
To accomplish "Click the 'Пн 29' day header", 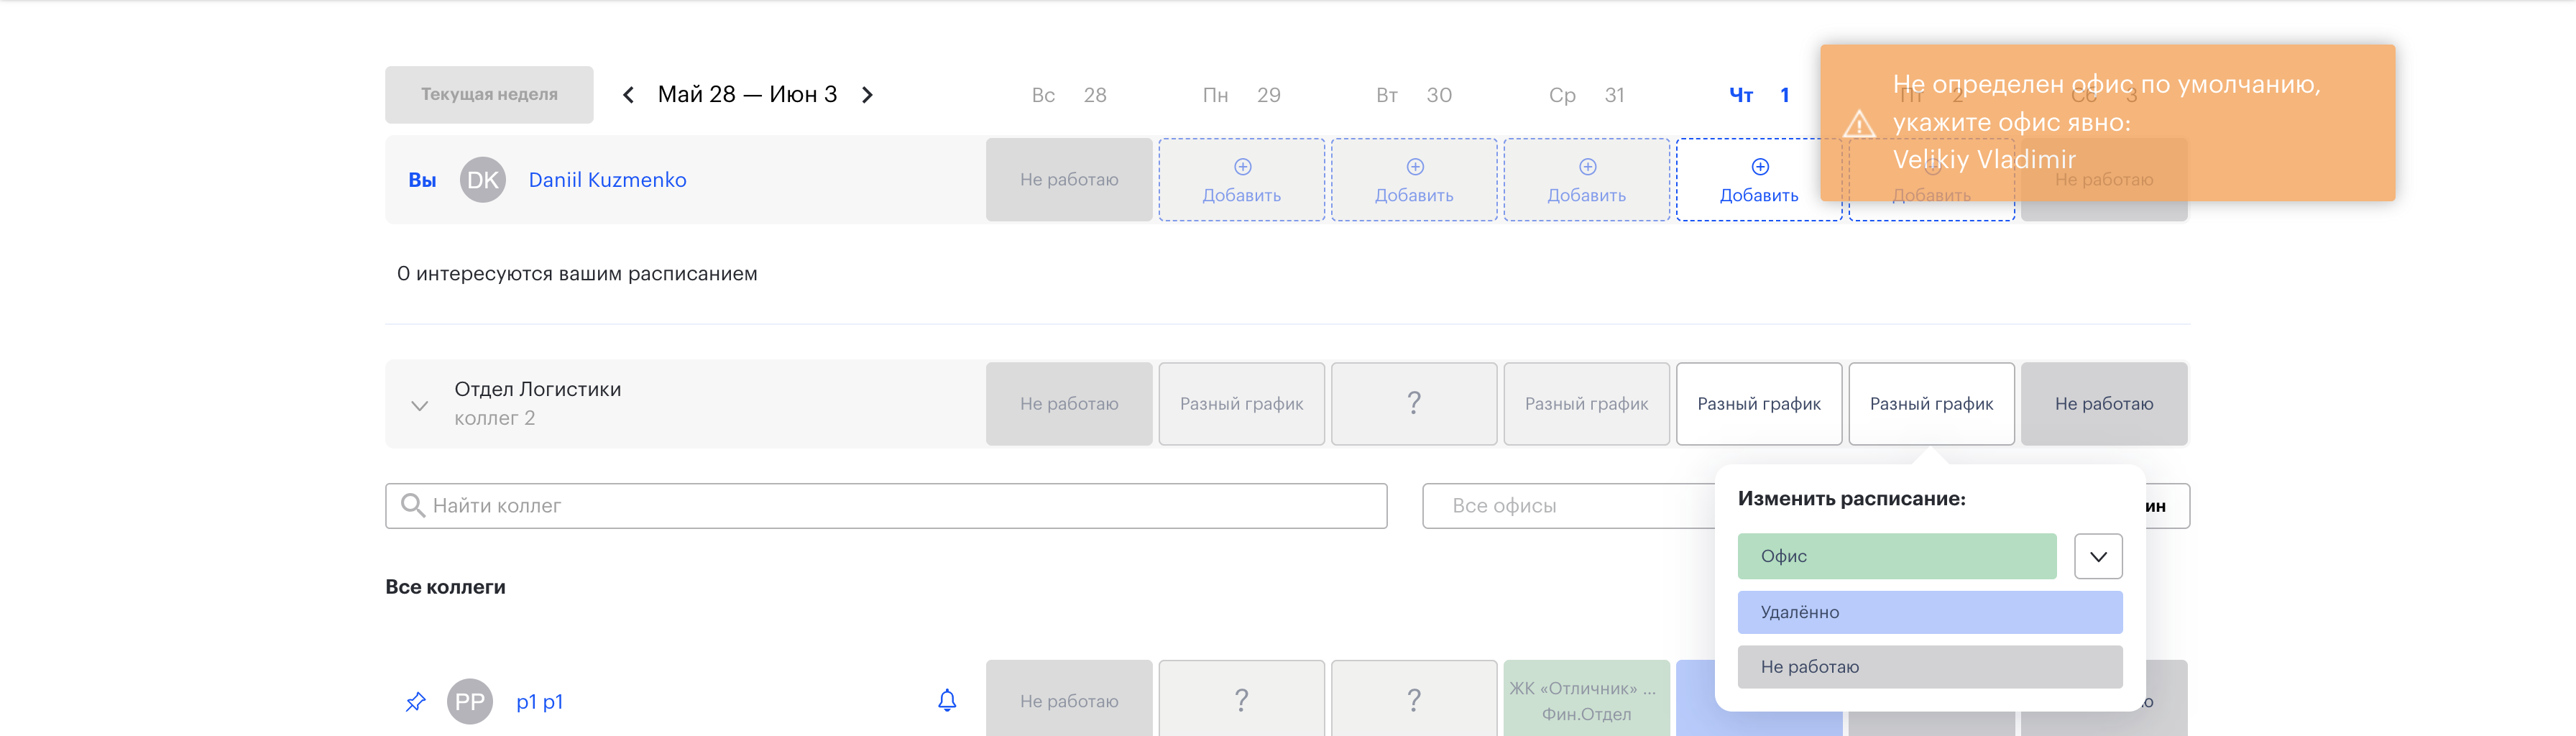I will [1241, 95].
